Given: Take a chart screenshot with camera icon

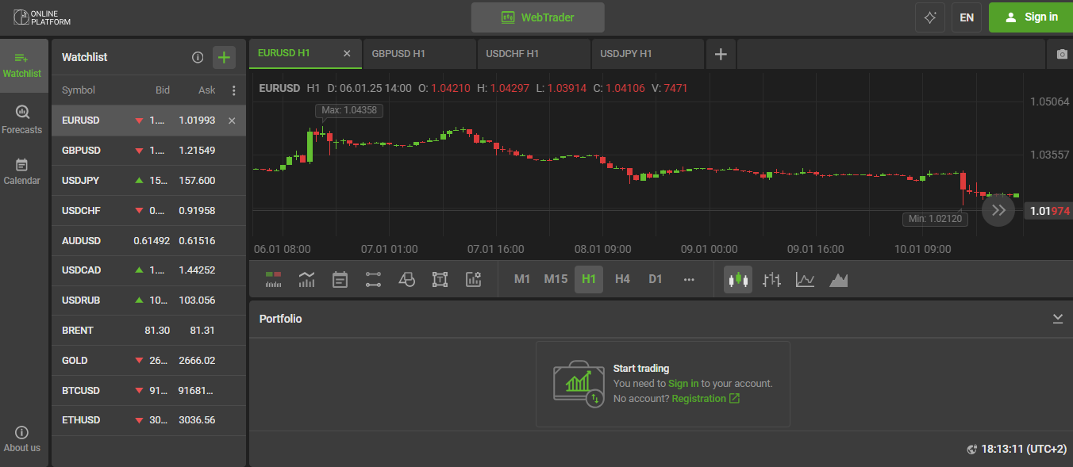Looking at the screenshot, I should click(1061, 54).
